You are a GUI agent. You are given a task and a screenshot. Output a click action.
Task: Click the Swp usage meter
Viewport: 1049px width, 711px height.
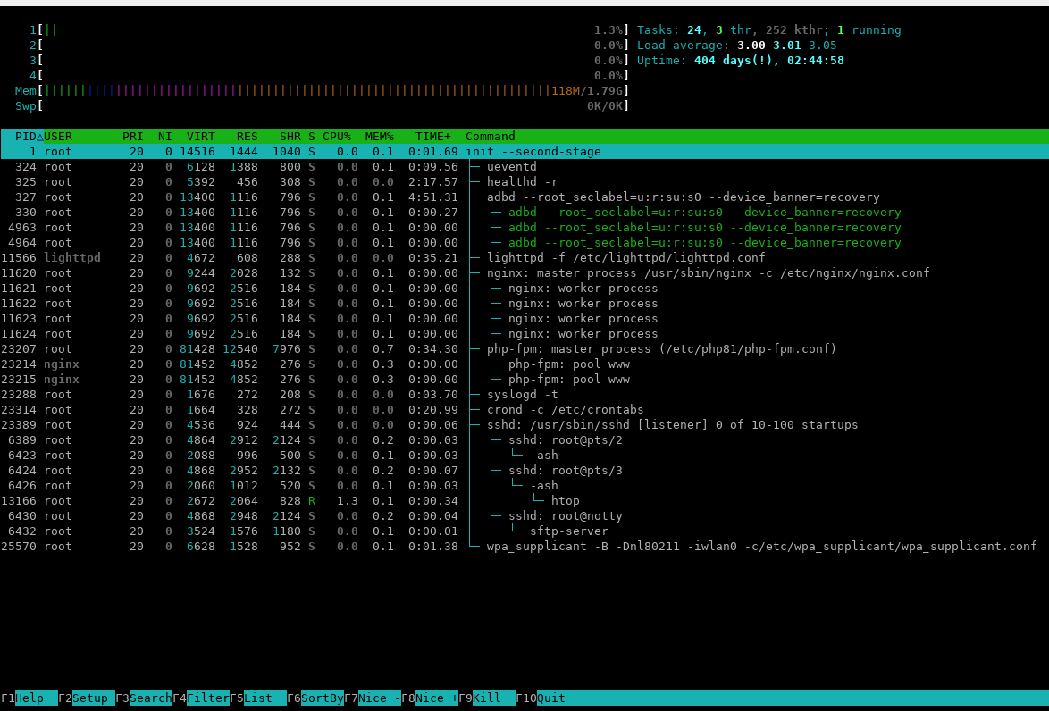[x=322, y=106]
